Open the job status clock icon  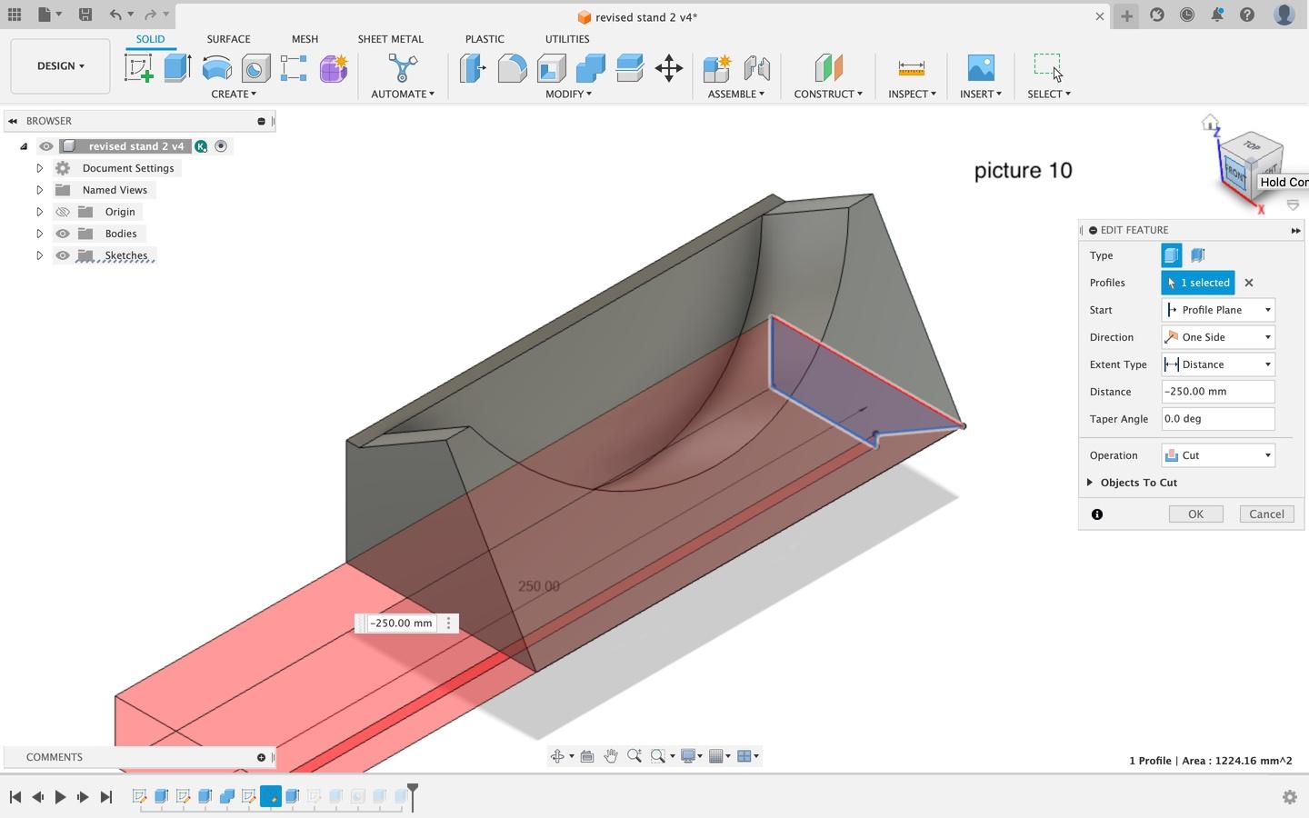pyautogui.click(x=1187, y=15)
